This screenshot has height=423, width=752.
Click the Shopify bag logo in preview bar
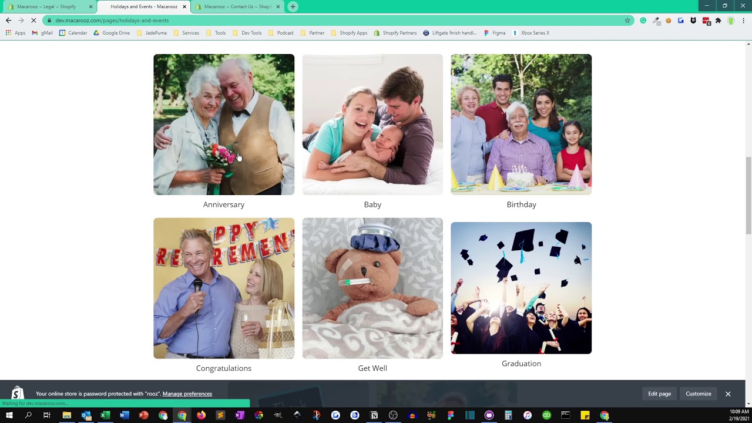click(x=18, y=393)
